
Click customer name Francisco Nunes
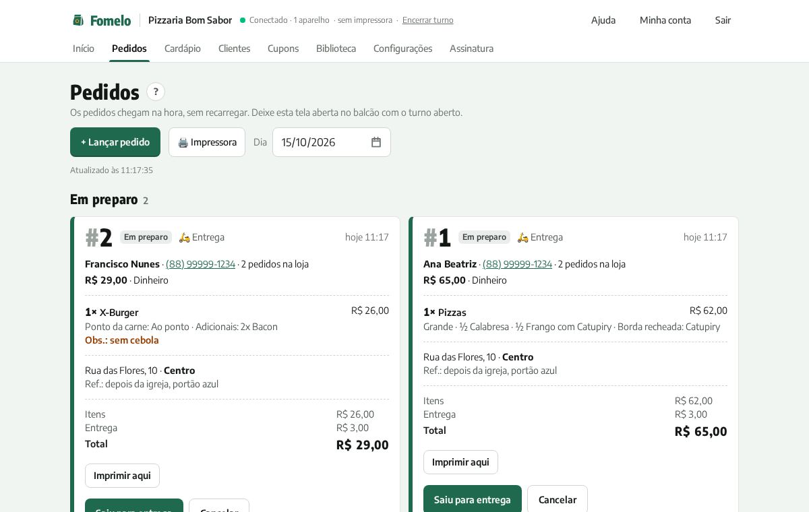click(x=122, y=264)
